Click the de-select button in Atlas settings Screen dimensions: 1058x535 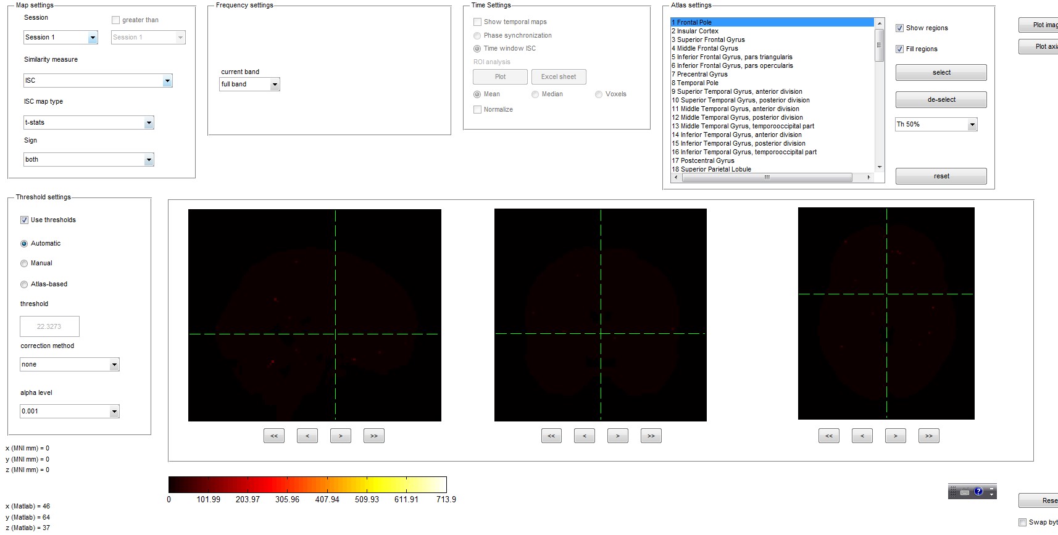click(941, 100)
